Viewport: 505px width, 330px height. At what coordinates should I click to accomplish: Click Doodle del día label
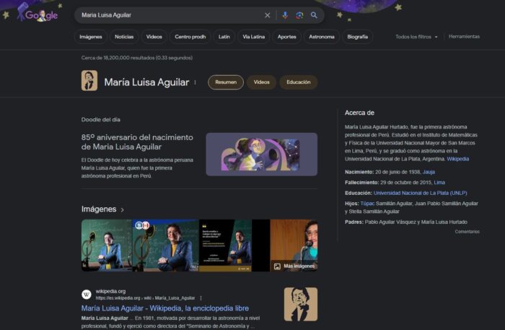[x=101, y=120]
